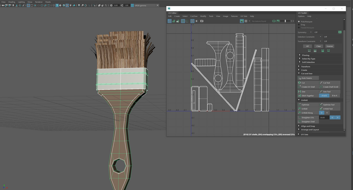Open the Textures menu in UV Editor
The width and height of the screenshot is (353, 190).
[x=234, y=16]
